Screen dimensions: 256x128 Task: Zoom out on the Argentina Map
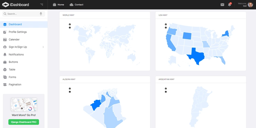pos(166,92)
